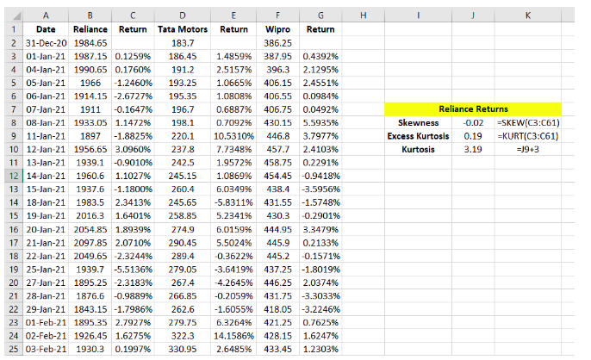Select Tata Motors return 14.1586% cell
591x360 pixels.
233,336
